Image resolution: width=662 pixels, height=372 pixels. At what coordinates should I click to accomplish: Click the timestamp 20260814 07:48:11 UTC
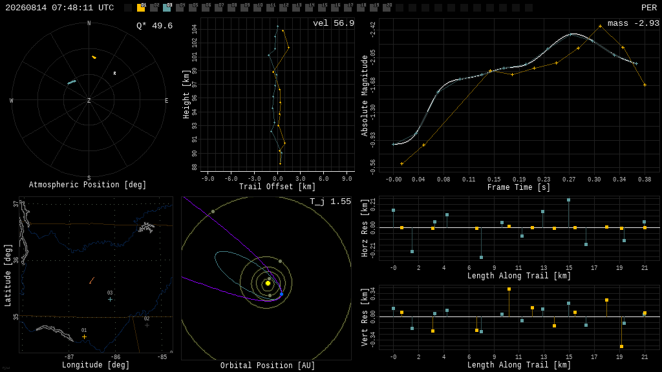(x=59, y=8)
